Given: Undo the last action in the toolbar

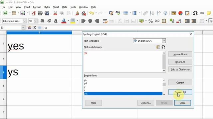Looking at the screenshot, I should (x=92, y=13).
